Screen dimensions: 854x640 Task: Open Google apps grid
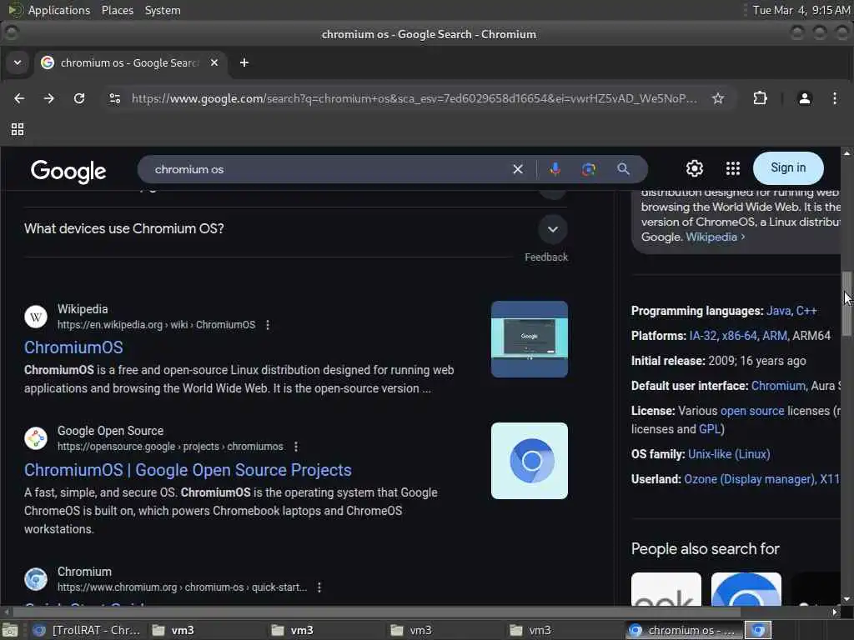733,168
